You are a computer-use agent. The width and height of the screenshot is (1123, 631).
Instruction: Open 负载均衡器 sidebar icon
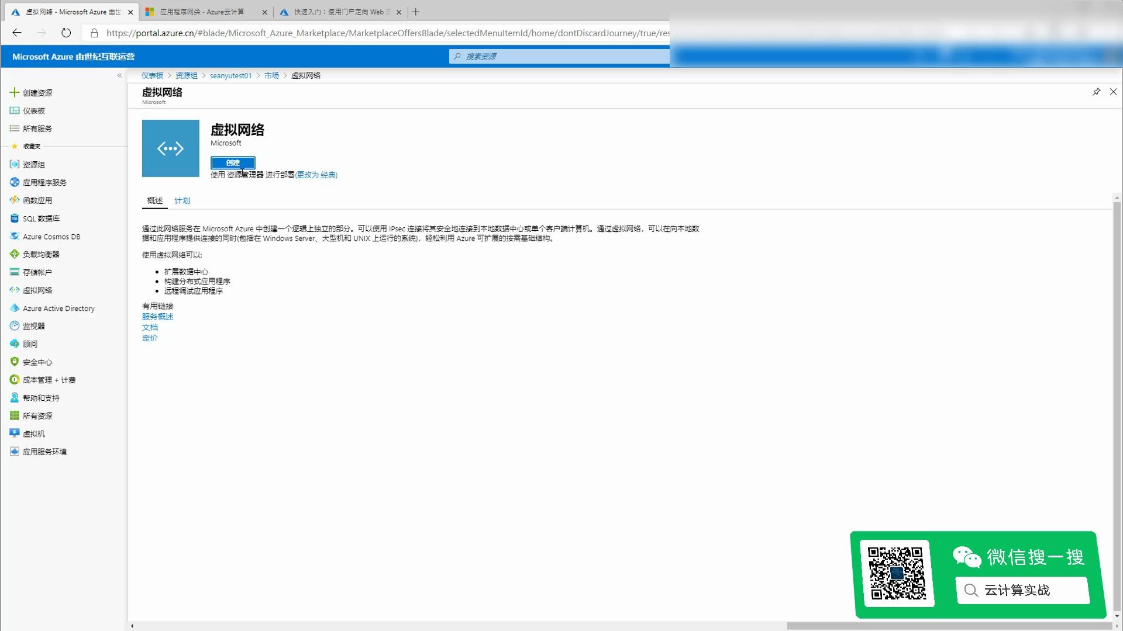pyautogui.click(x=15, y=254)
